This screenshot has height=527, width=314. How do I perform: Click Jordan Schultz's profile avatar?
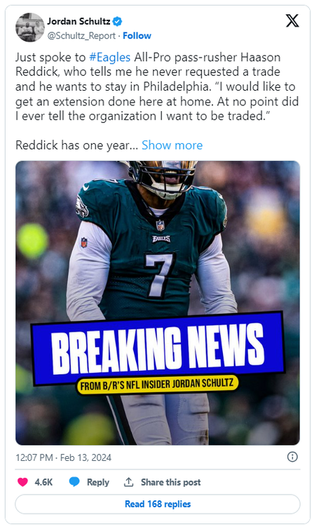pyautogui.click(x=30, y=27)
